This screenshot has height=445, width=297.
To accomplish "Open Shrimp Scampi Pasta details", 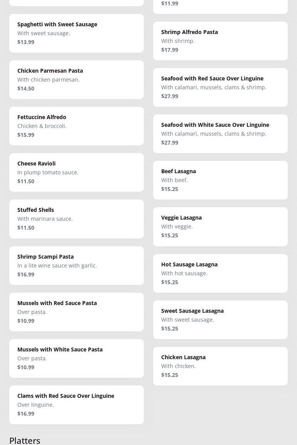I will point(76,266).
